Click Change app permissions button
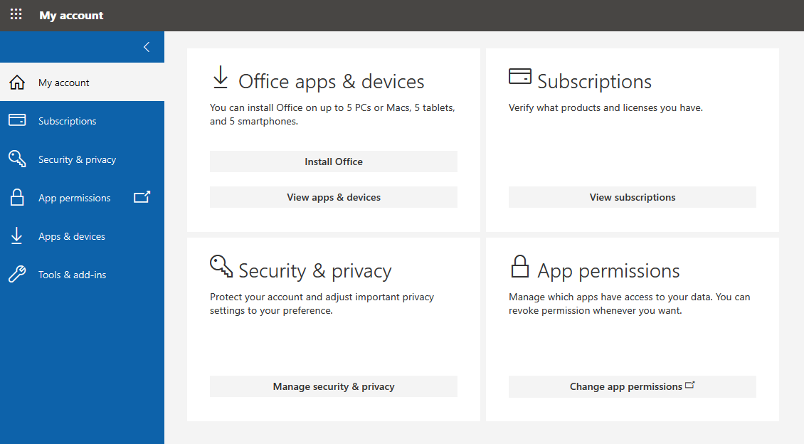Screen dimensions: 804x444 (x=633, y=386)
